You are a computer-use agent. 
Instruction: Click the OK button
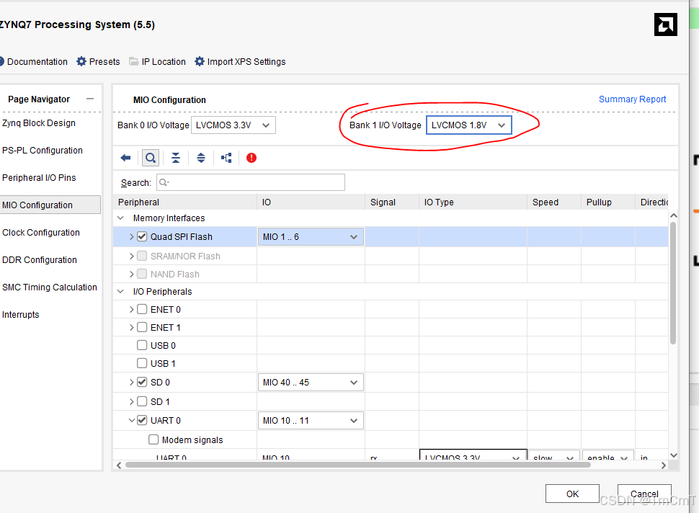coord(572,494)
